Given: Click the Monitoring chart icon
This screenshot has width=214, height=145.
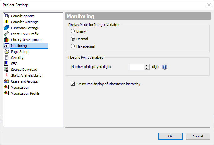Looking at the screenshot, I should (x=7, y=45).
